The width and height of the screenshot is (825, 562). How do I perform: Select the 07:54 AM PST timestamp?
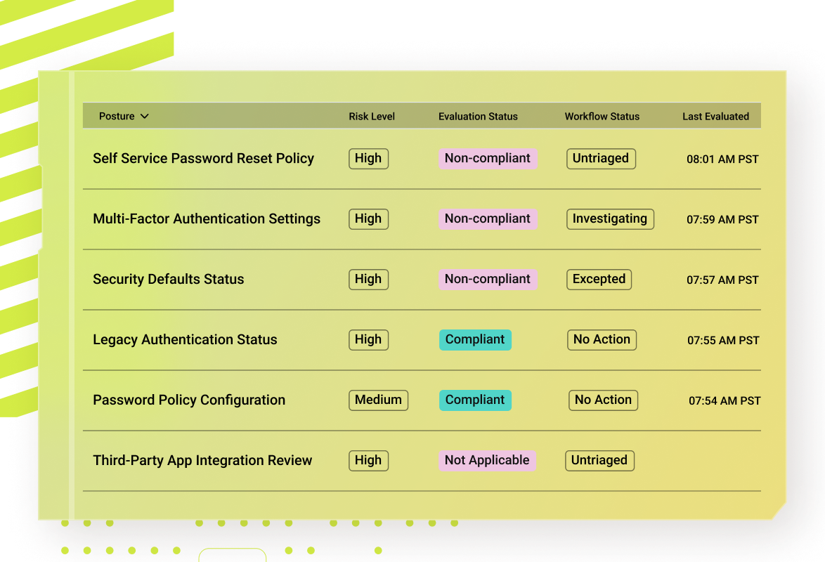(x=725, y=401)
